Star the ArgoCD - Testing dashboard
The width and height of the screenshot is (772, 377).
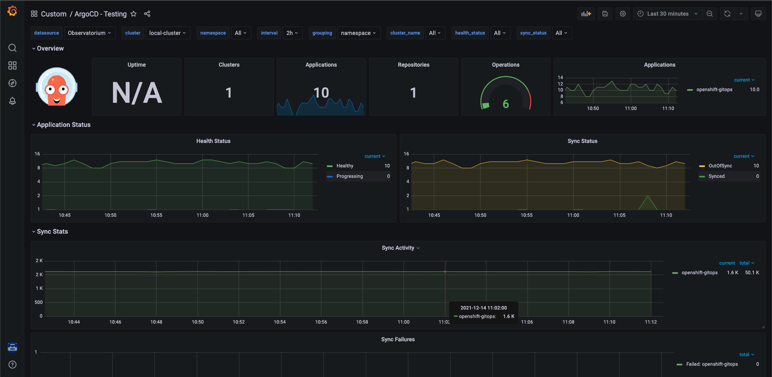click(x=133, y=14)
